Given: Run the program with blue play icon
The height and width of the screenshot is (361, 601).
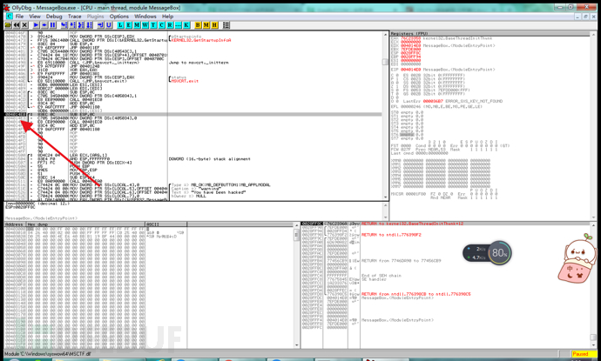Looking at the screenshot, I should 36,25.
